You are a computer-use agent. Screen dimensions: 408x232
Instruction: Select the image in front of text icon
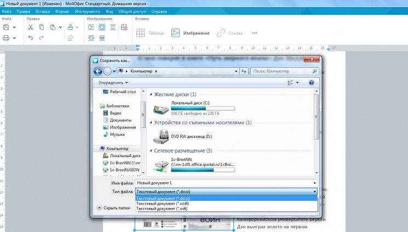point(102,38)
